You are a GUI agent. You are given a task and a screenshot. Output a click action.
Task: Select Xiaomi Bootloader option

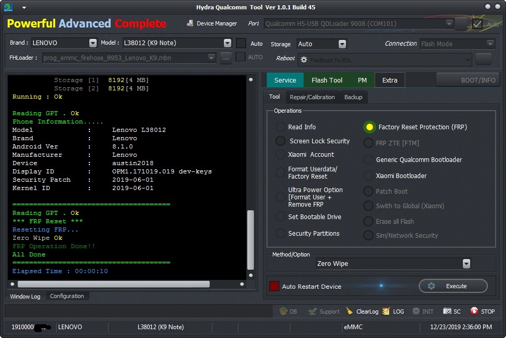click(x=368, y=176)
